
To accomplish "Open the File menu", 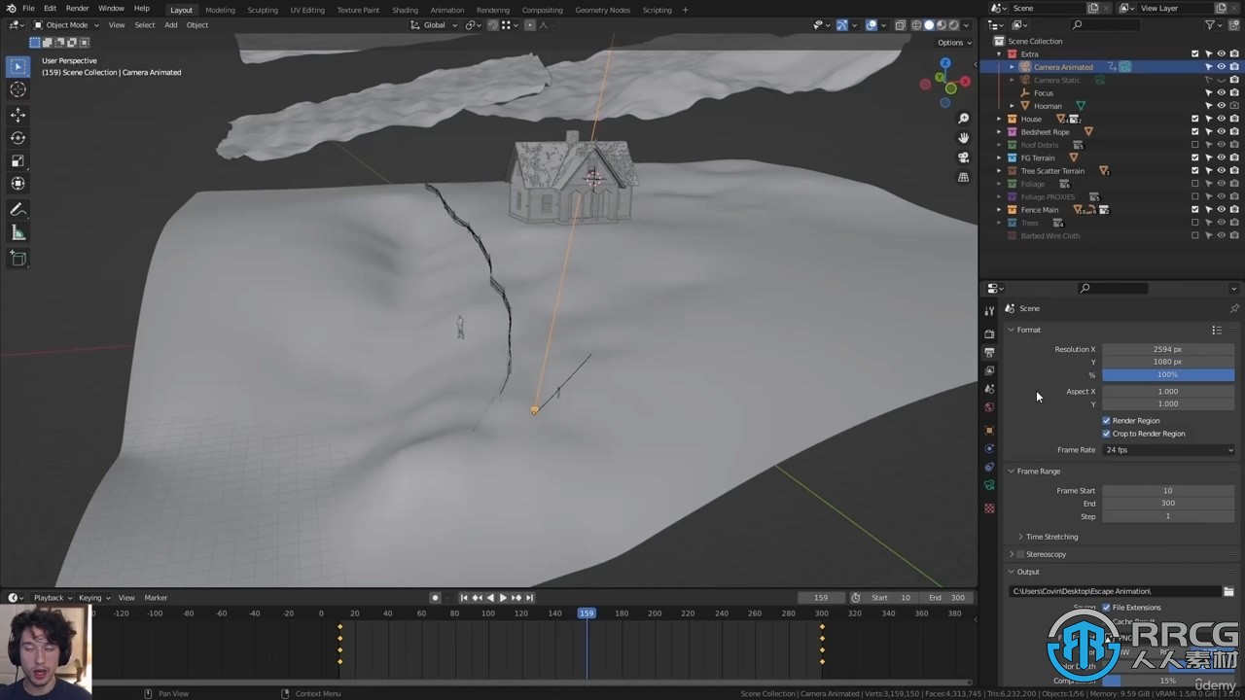I will coord(29,9).
